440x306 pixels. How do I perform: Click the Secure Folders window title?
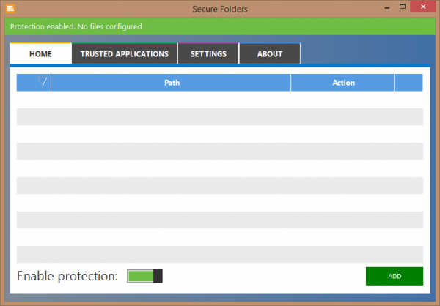click(220, 9)
